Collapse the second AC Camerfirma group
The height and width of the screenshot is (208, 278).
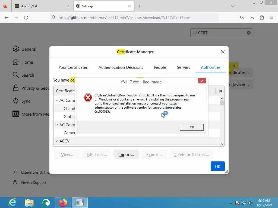(57, 125)
